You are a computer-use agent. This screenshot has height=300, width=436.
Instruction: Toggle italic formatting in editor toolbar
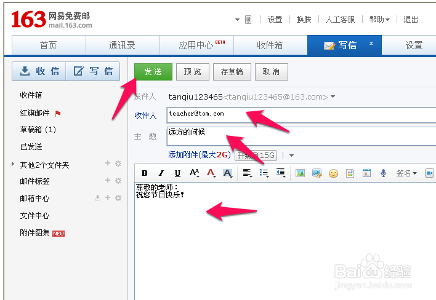coord(161,173)
